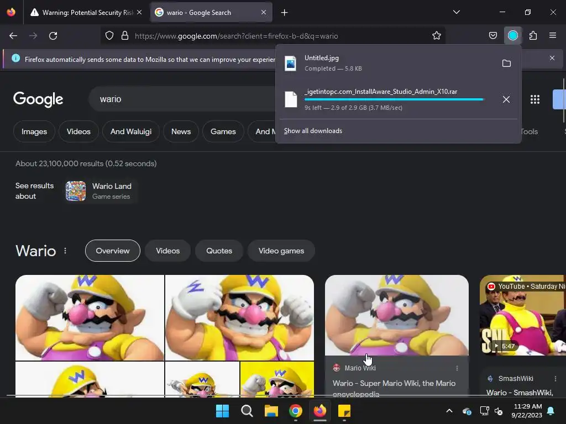Click the Google logo

click(x=38, y=99)
